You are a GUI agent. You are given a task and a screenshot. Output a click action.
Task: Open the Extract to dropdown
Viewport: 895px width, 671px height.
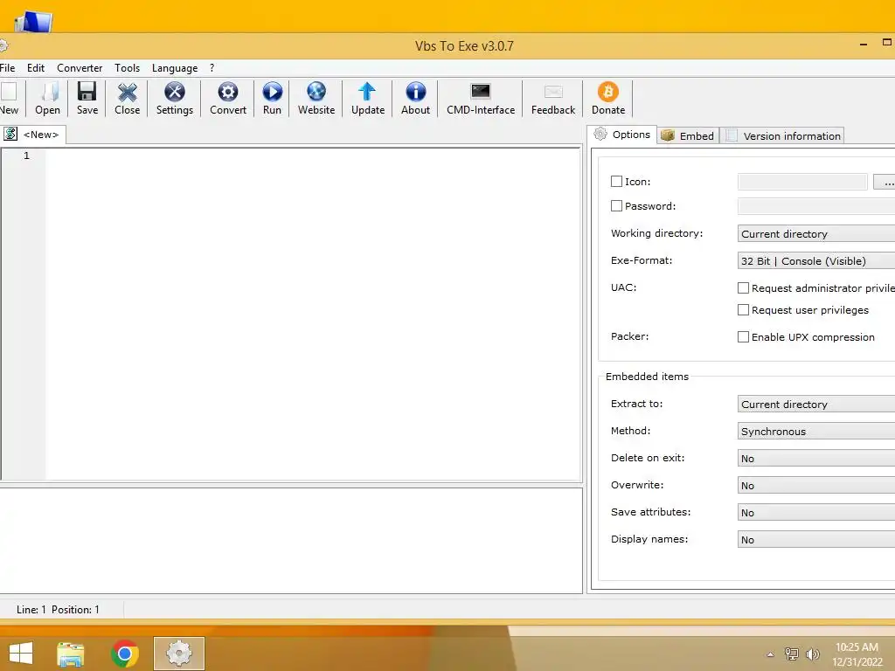pyautogui.click(x=816, y=404)
